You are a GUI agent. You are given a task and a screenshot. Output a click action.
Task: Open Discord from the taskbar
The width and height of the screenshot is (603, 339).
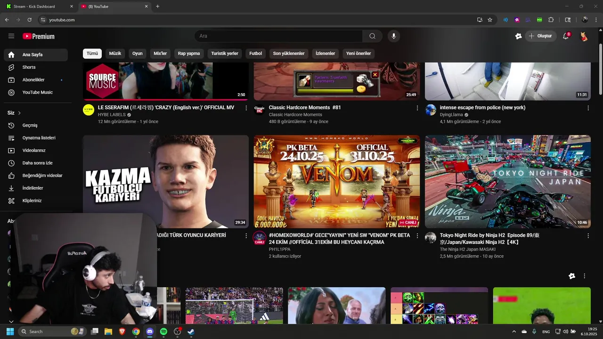[150, 331]
